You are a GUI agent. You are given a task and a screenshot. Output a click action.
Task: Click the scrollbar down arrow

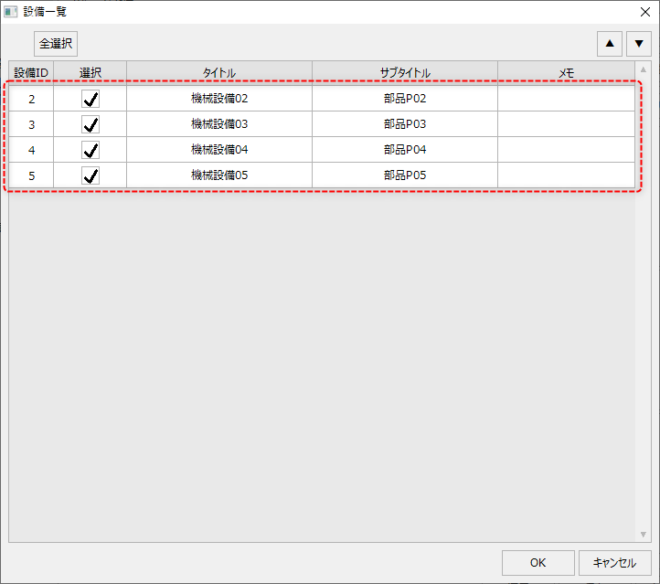pos(643,535)
